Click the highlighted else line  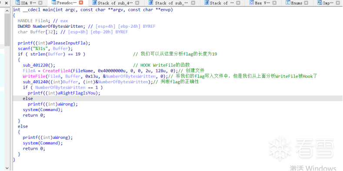[178, 99]
